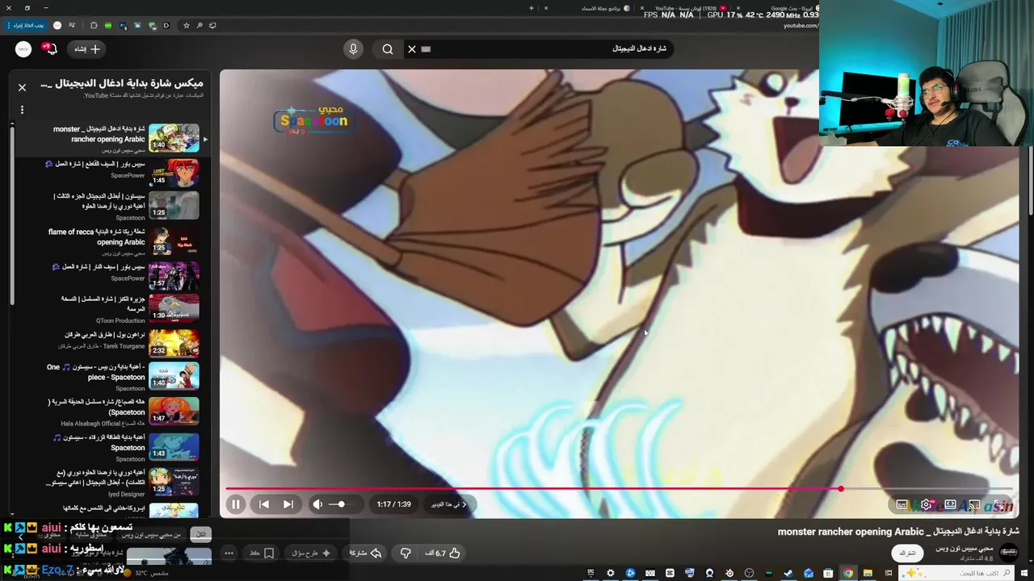Open more actions three-dot menu below video
The image size is (1034, 581).
(229, 553)
